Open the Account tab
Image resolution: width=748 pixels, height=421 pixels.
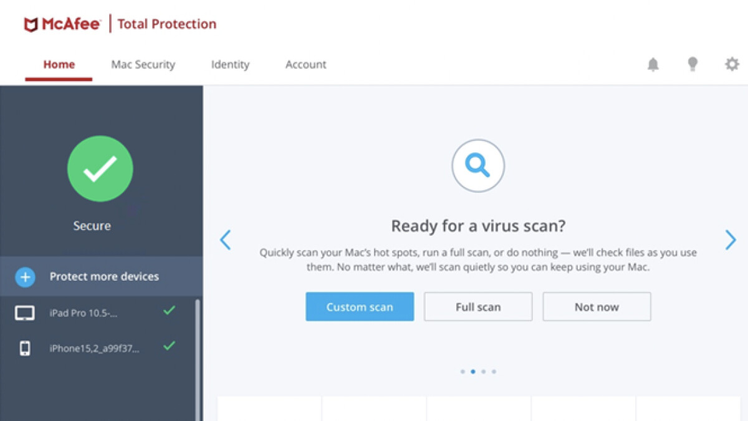(x=305, y=64)
